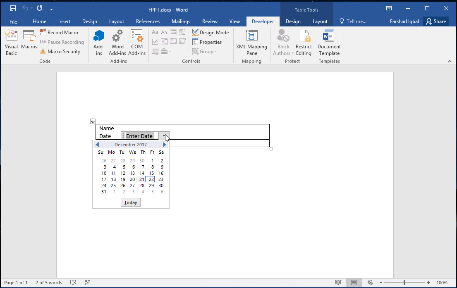
Task: Open Document Template settings
Action: 329,43
